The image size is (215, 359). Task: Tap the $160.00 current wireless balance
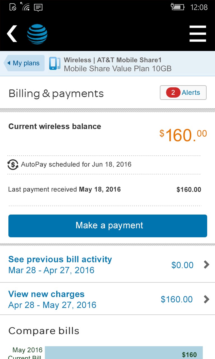(x=183, y=135)
